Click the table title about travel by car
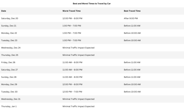 [92, 3]
